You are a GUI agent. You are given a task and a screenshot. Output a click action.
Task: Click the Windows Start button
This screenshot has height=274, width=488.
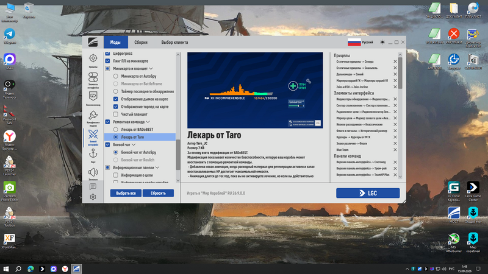click(6, 269)
